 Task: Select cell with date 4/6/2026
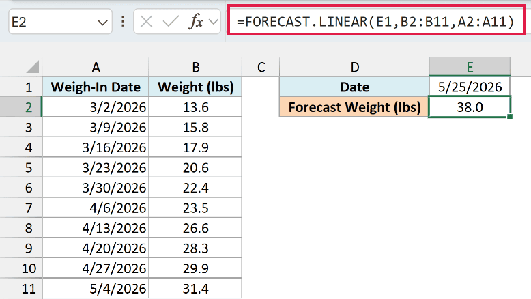(96, 208)
